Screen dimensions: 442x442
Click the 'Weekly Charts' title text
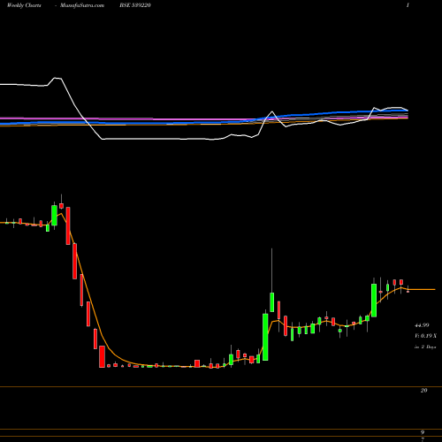point(24,5)
